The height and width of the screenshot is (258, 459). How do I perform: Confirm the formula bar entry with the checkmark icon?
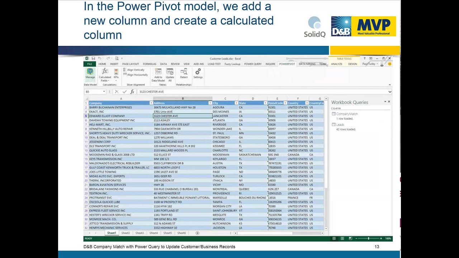[x=124, y=92]
